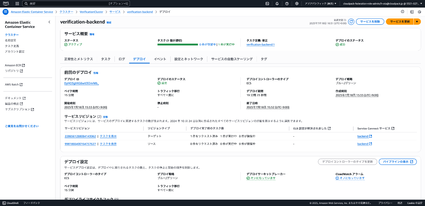This screenshot has height=206, width=425.
Task: Click the AWS logo
Action: [6, 4]
